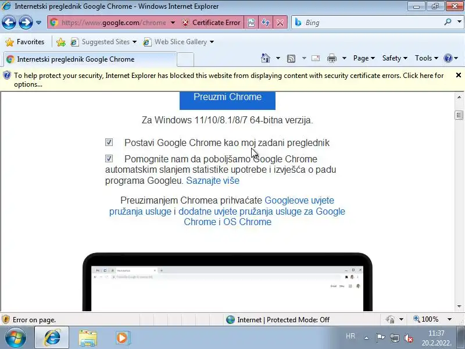Open a new blank tab
The width and height of the screenshot is (465, 349).
(x=185, y=59)
